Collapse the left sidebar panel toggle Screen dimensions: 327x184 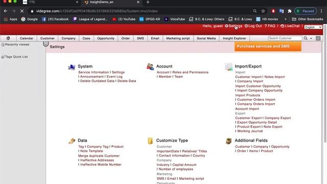[46, 43]
